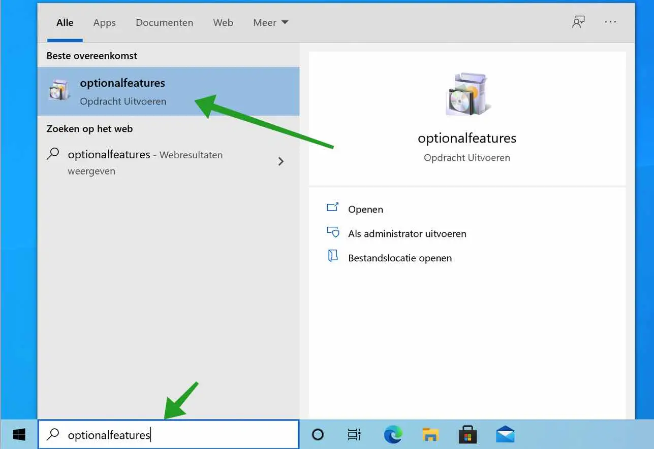Launch Microsoft Edge from the taskbar
Viewport: 654px width, 449px height.
393,435
